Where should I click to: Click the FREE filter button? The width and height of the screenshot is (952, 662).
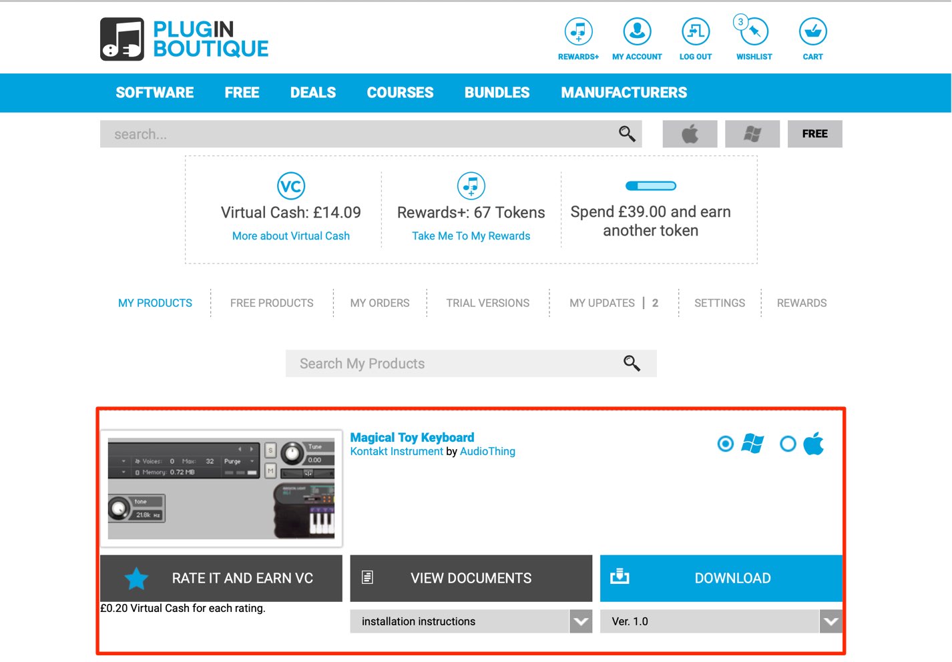(x=814, y=133)
